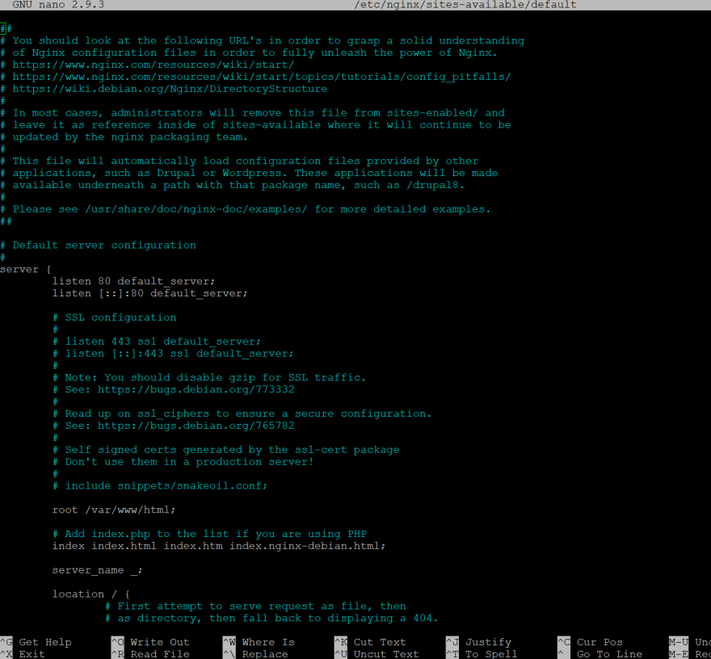The height and width of the screenshot is (659, 711).
Task: Click the ^C Cur Pos shortcut
Action: 590,642
